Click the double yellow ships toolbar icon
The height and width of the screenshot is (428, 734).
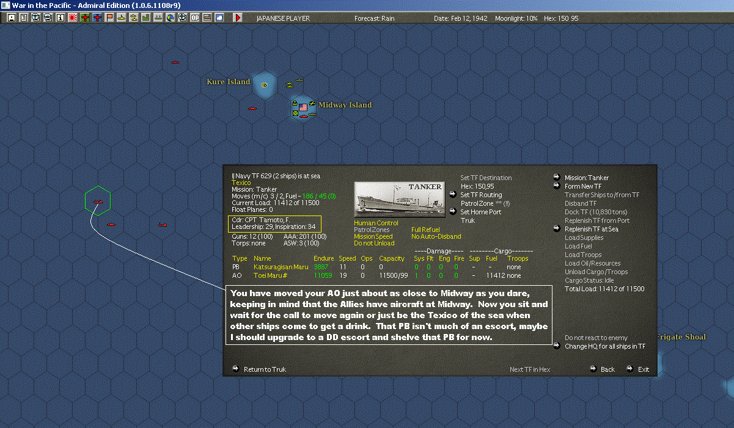coord(134,18)
